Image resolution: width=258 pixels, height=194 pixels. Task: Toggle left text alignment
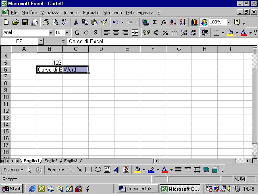coord(106,33)
